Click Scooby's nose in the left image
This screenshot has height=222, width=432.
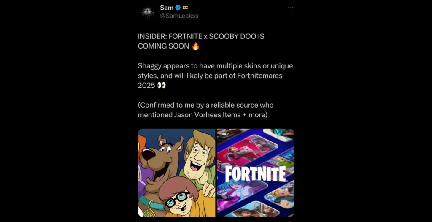point(148,154)
